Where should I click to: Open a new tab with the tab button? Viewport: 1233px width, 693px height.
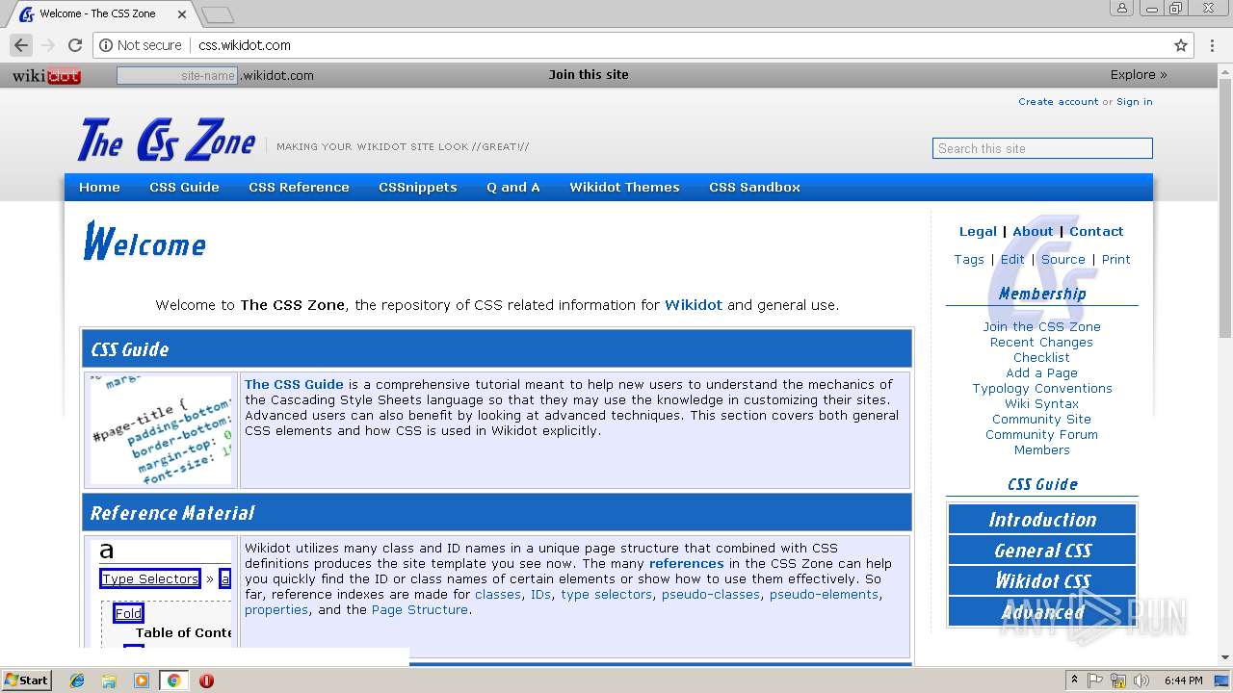point(218,14)
